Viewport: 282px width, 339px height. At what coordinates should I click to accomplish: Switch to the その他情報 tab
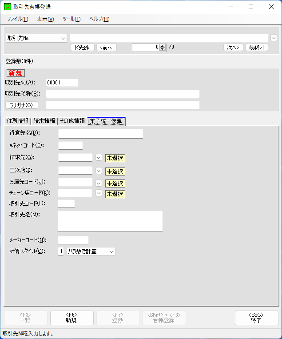tap(72, 121)
